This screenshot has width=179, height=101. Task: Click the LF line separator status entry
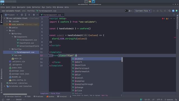(x=153, y=100)
